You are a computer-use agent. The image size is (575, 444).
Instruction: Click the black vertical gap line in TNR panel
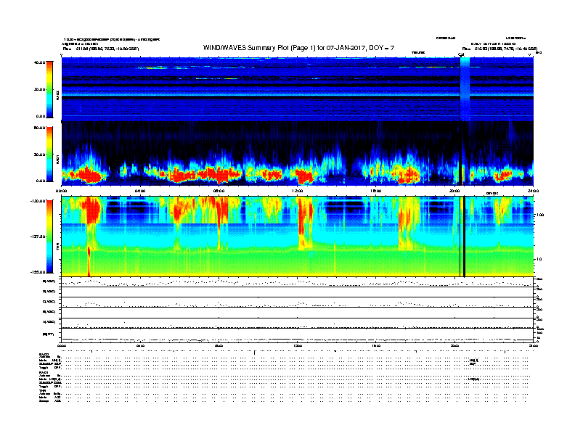(x=462, y=237)
